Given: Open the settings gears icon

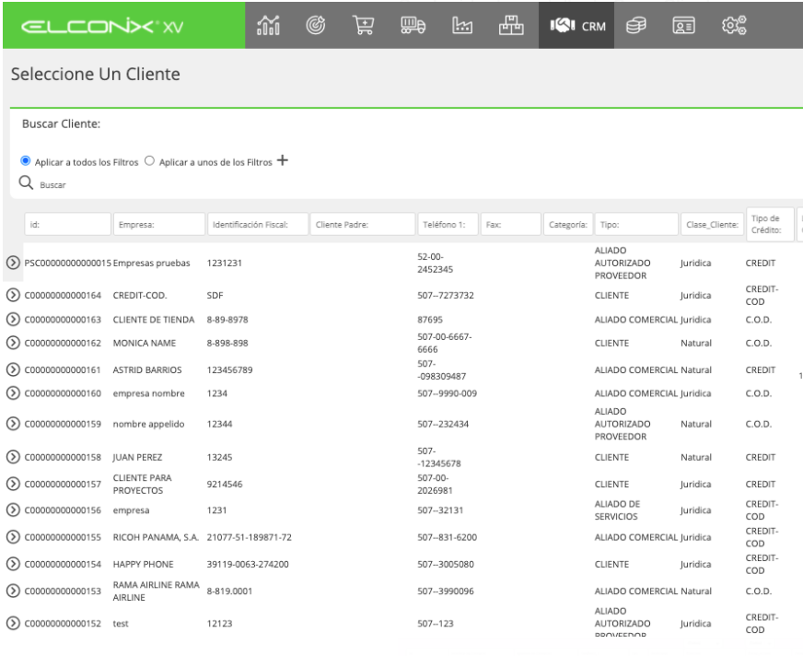Looking at the screenshot, I should pos(734,25).
